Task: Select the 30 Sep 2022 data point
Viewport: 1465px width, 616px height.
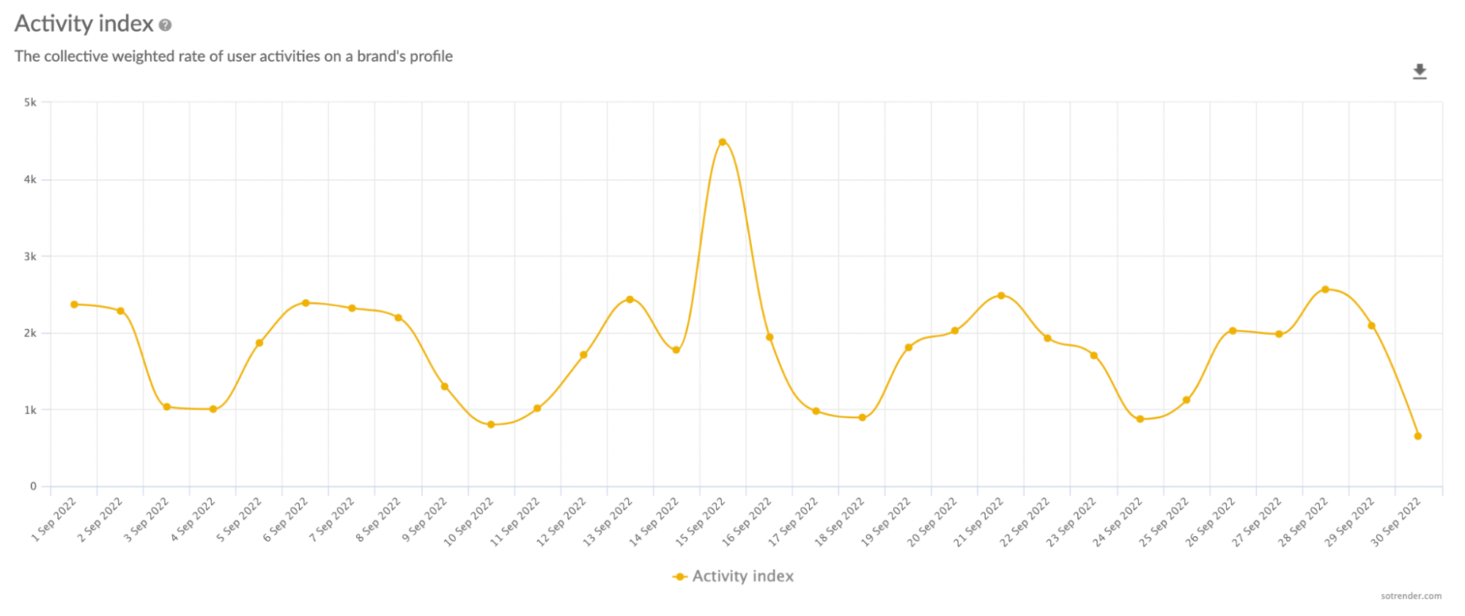Action: click(1418, 437)
